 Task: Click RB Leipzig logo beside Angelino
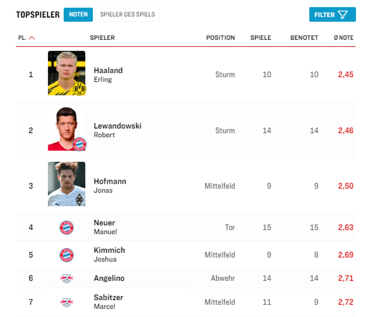click(x=67, y=278)
